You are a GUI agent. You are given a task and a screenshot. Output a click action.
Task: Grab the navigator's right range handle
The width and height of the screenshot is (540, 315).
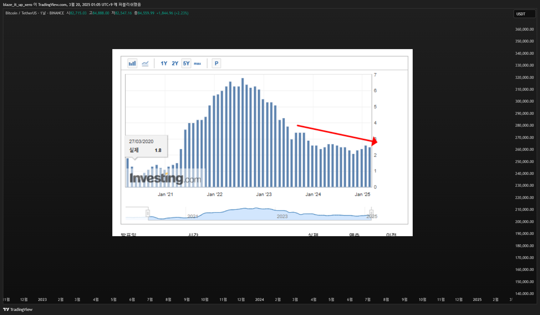pyautogui.click(x=371, y=213)
